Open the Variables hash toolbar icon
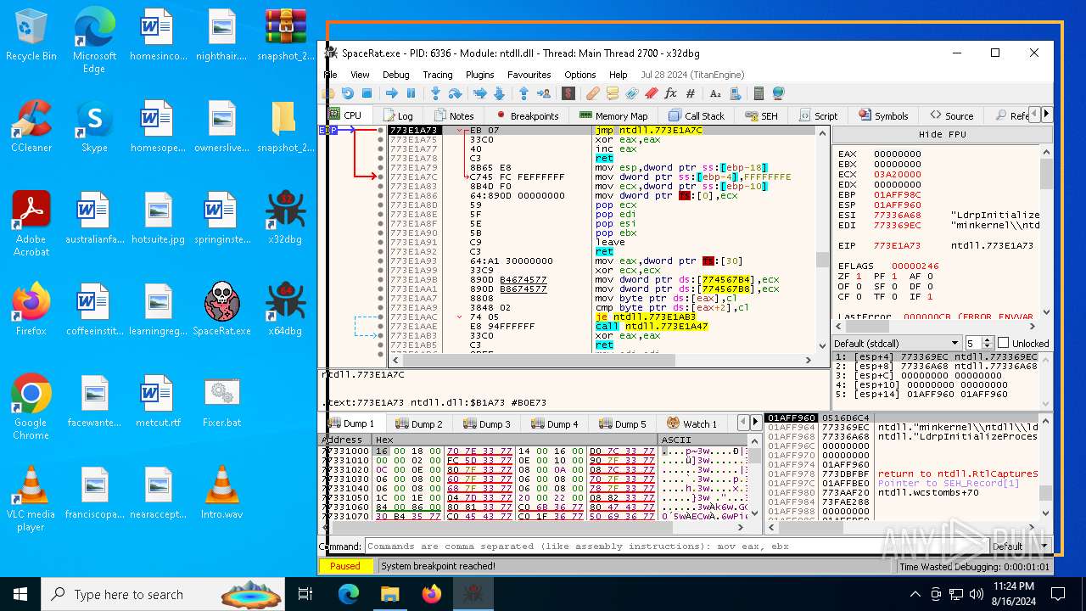The height and width of the screenshot is (611, 1086). (x=691, y=93)
